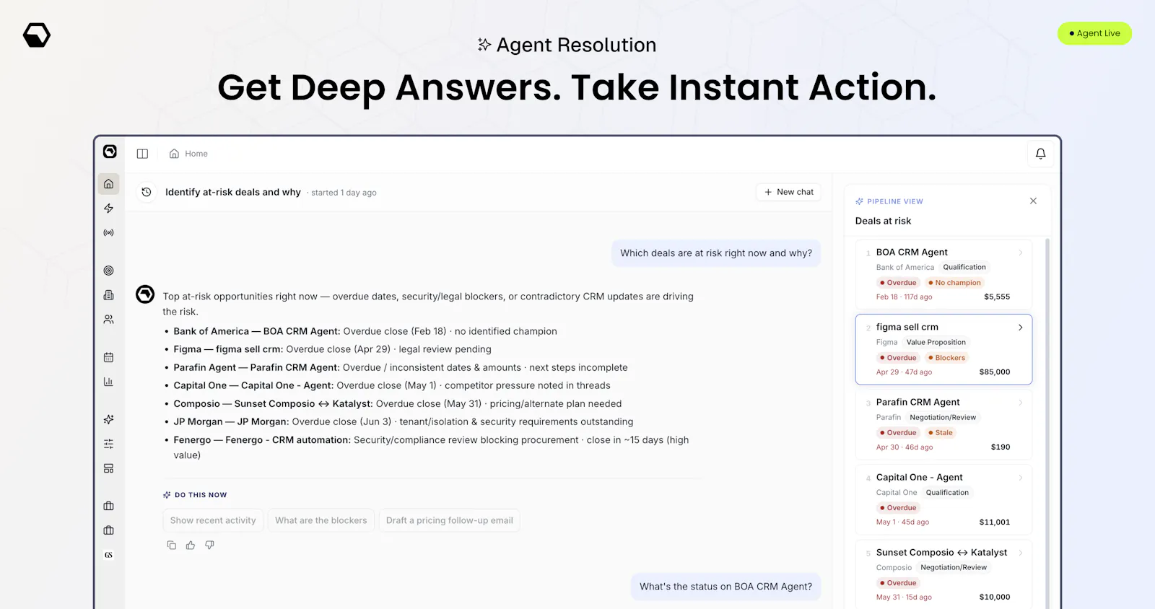
Task: Click the app logo atop the sidebar
Action: click(x=110, y=152)
